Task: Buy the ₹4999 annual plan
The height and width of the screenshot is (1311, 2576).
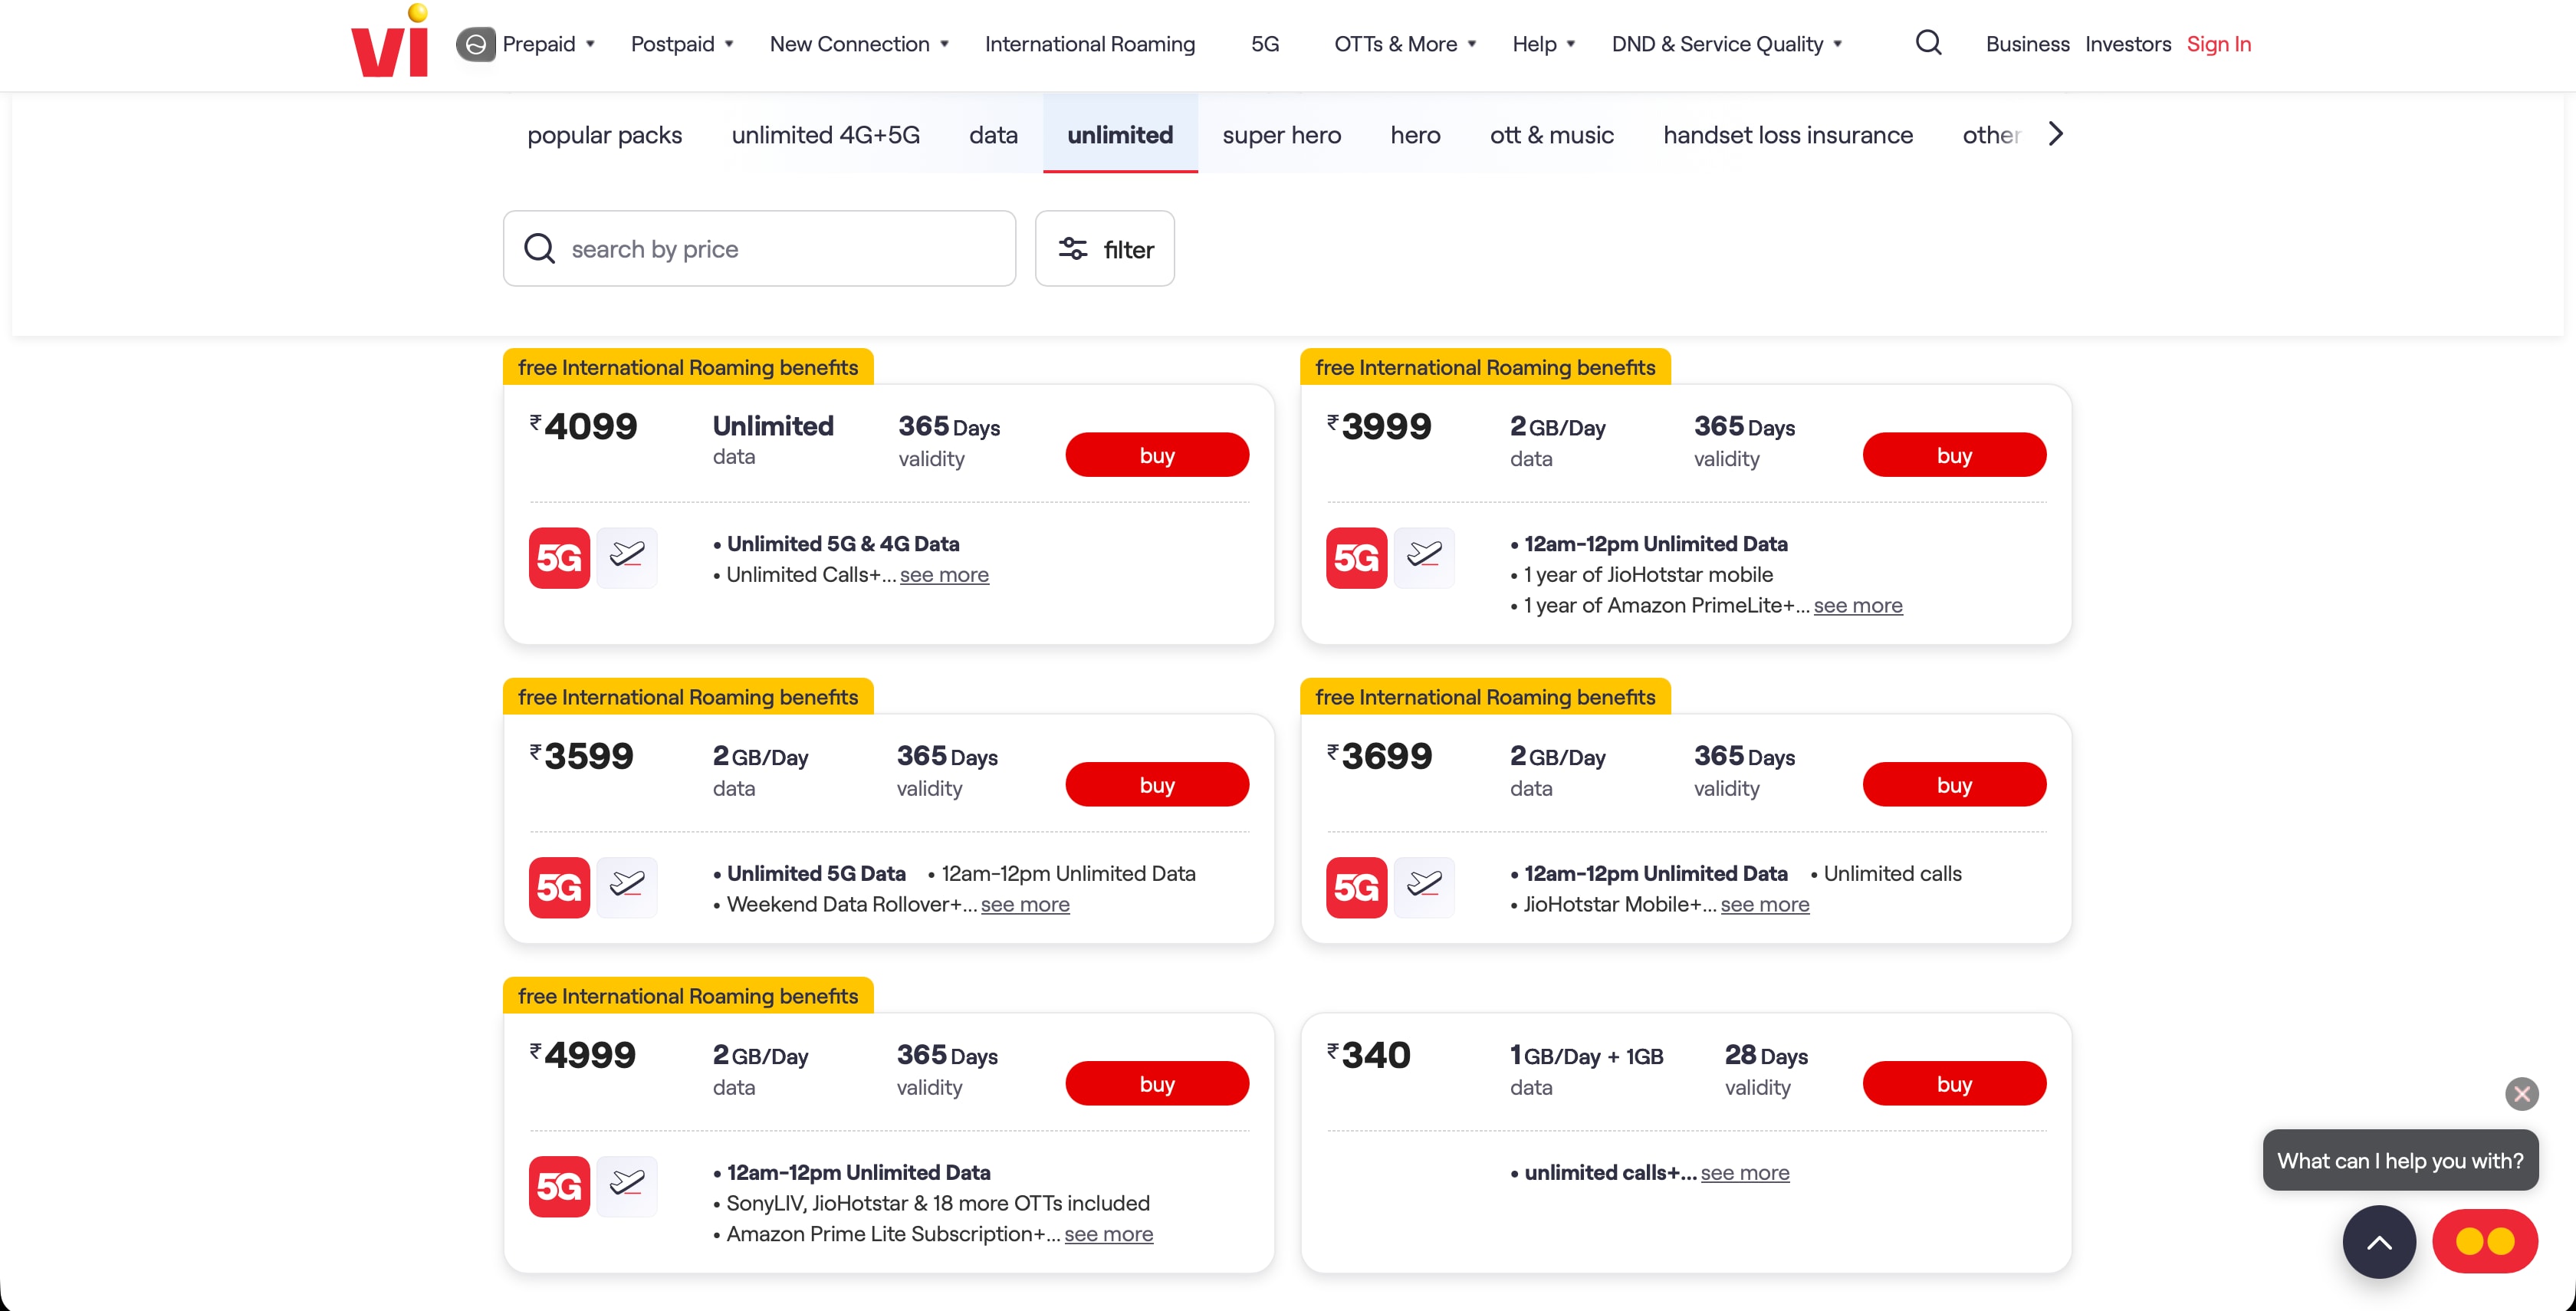Action: (x=1156, y=1083)
